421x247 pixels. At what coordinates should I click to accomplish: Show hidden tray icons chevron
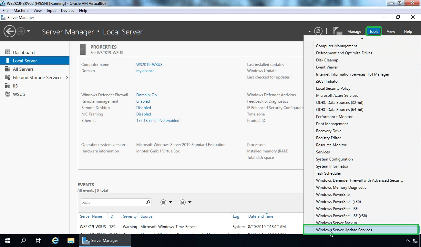408,241
